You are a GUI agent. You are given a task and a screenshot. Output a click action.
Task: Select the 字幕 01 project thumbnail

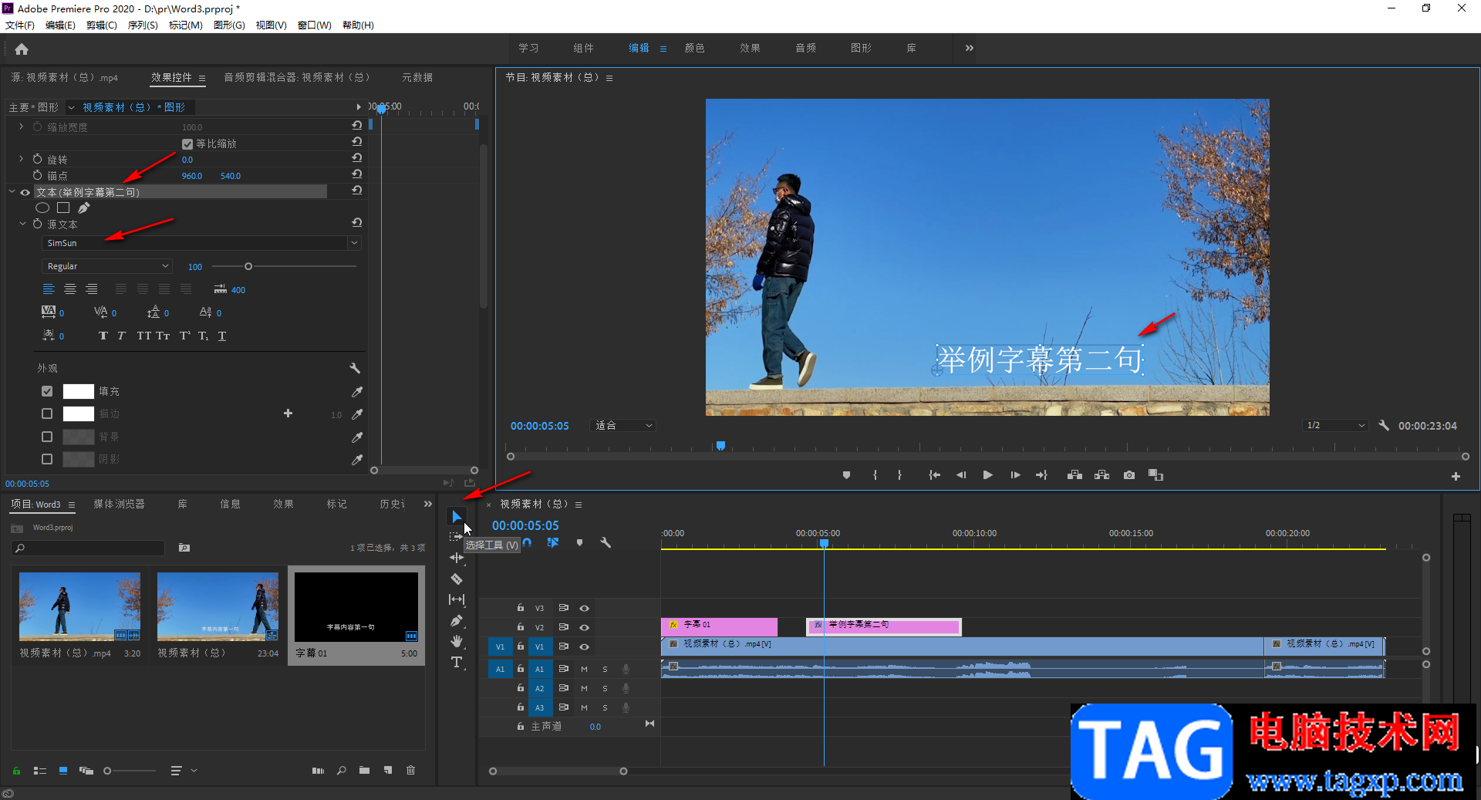(356, 608)
